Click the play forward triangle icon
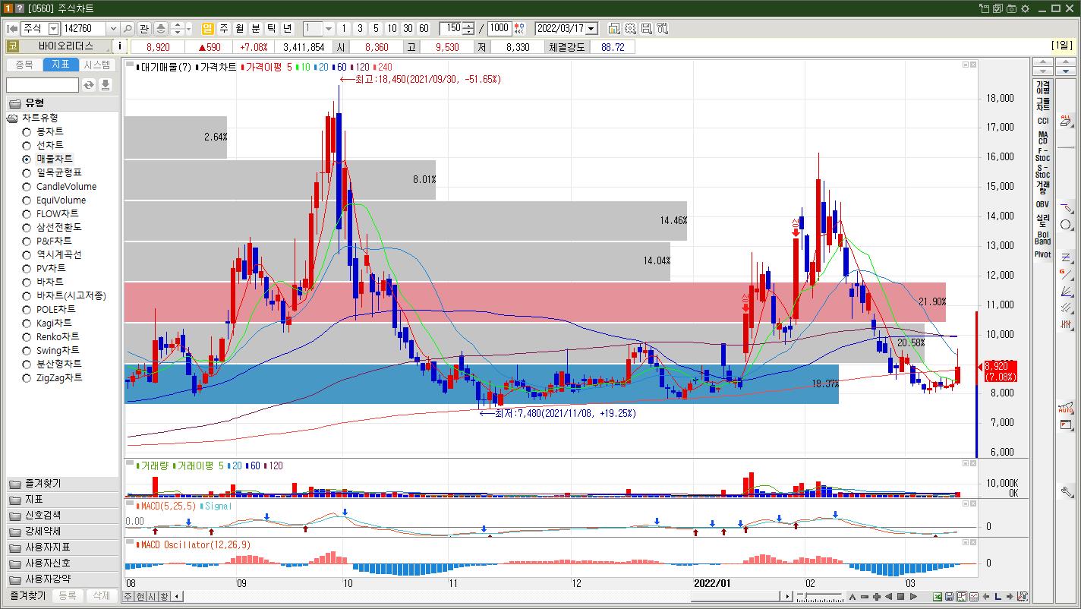This screenshot has width=1081, height=609. tap(913, 597)
